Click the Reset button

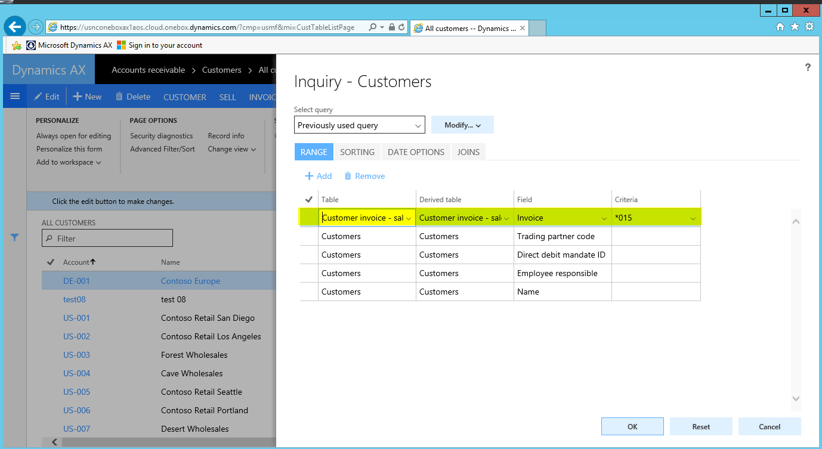tap(701, 426)
